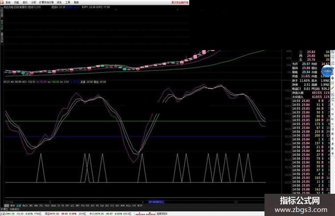
Task: Switch indicator to OBV
Action: tap(67, 205)
